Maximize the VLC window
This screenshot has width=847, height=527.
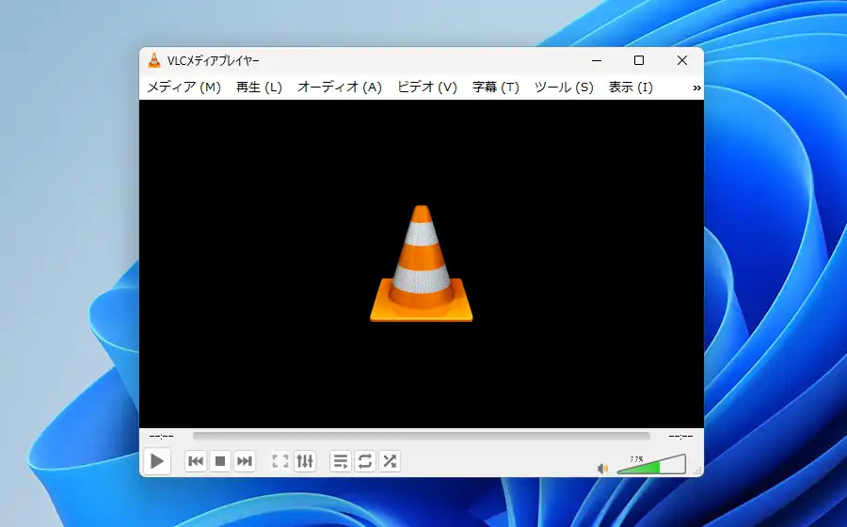point(639,60)
